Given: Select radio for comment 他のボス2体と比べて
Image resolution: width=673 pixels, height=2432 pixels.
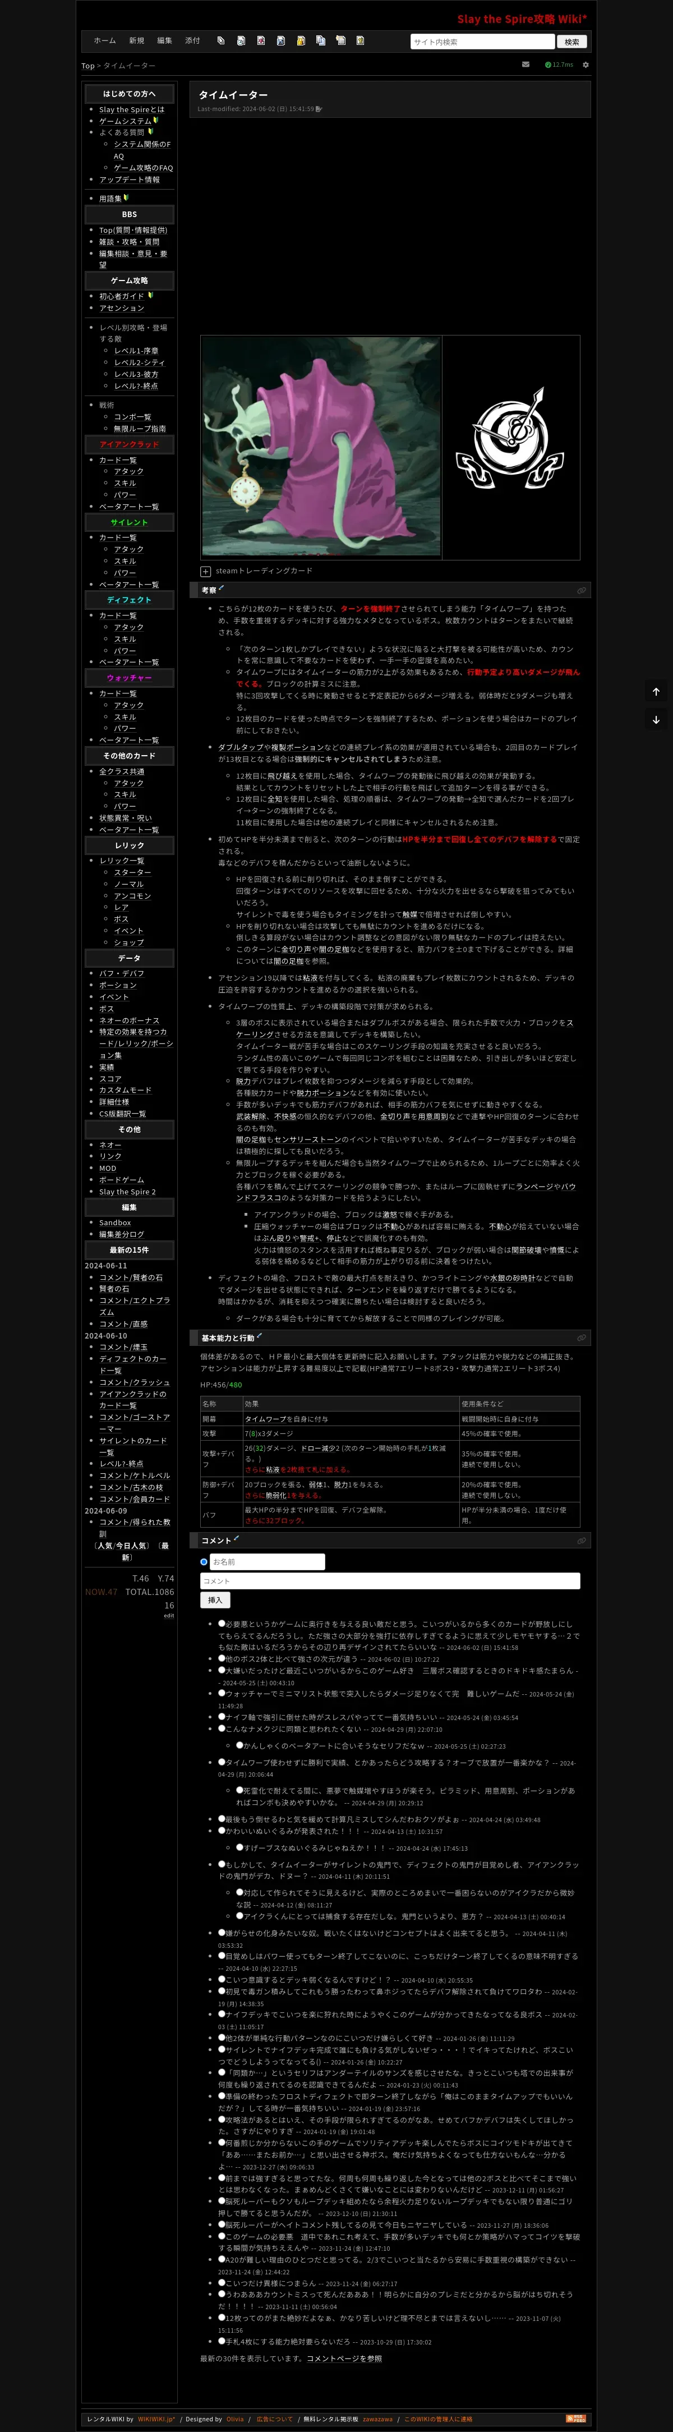Looking at the screenshot, I should coord(222,1658).
